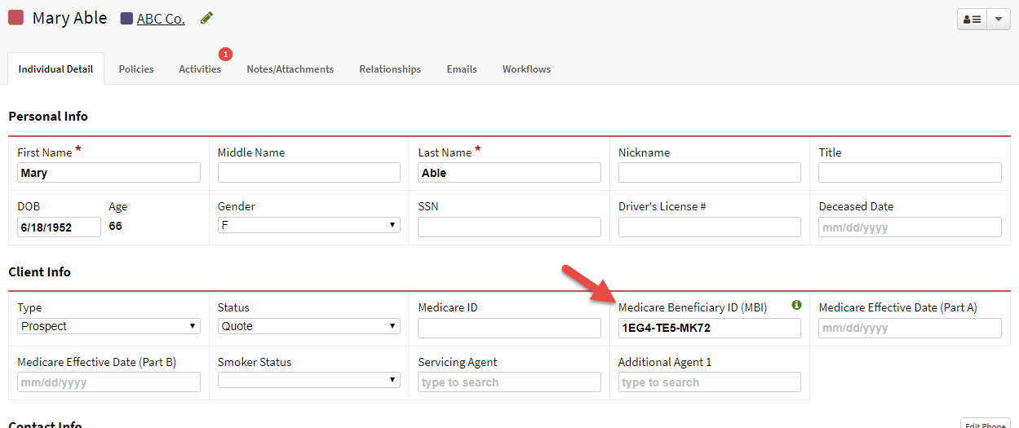Open the Policies tab
The height and width of the screenshot is (428, 1019).
[x=136, y=69]
